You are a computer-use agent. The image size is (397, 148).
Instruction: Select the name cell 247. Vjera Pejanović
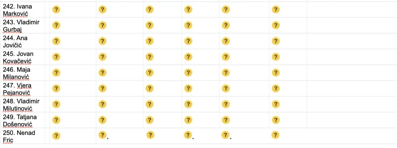[22, 88]
